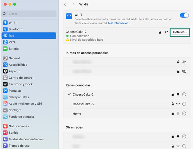Open the Más información link
Image resolution: width=193 pixels, height=149 pixels.
pyautogui.click(x=119, y=23)
